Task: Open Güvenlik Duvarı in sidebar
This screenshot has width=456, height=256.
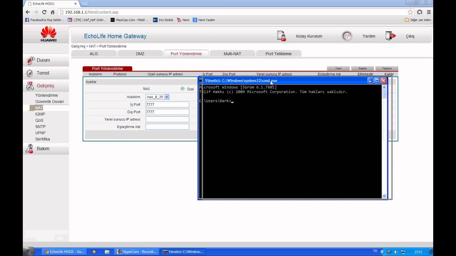Action: pos(50,102)
